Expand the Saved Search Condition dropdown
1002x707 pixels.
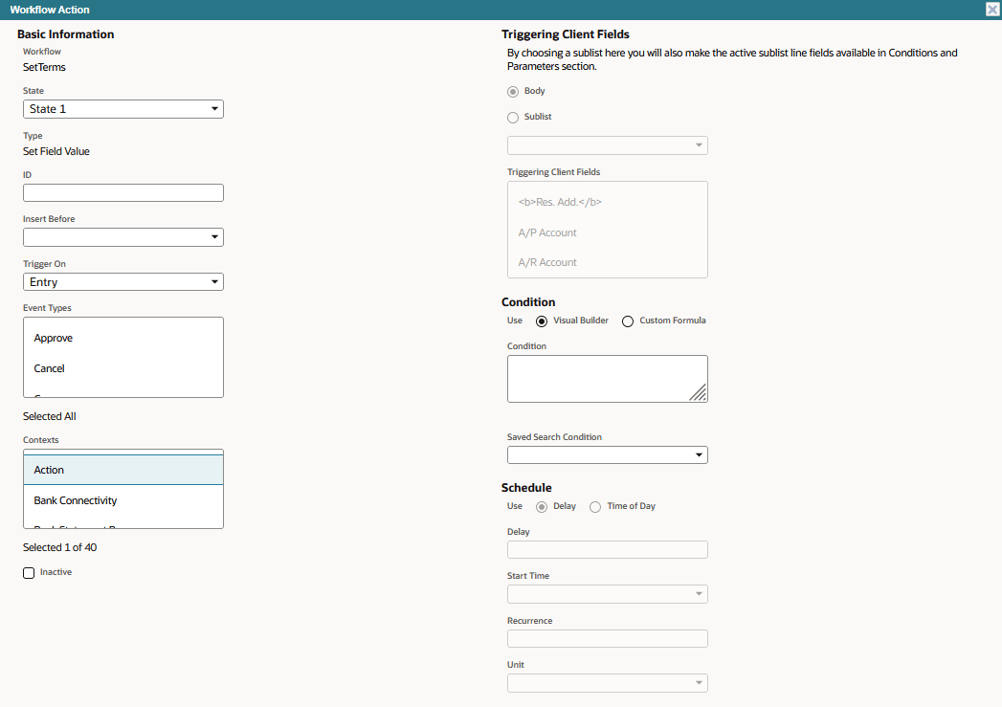click(x=607, y=454)
